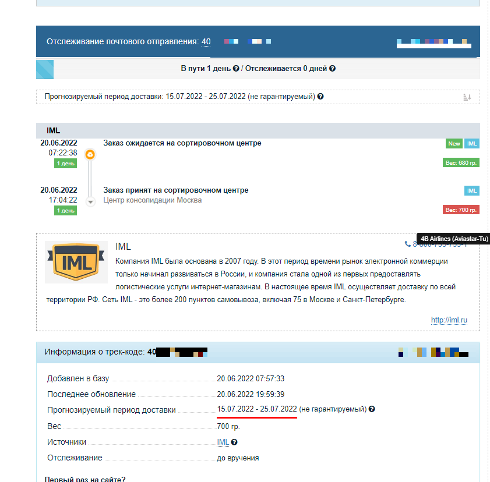Click the IML company logo

pos(76,262)
